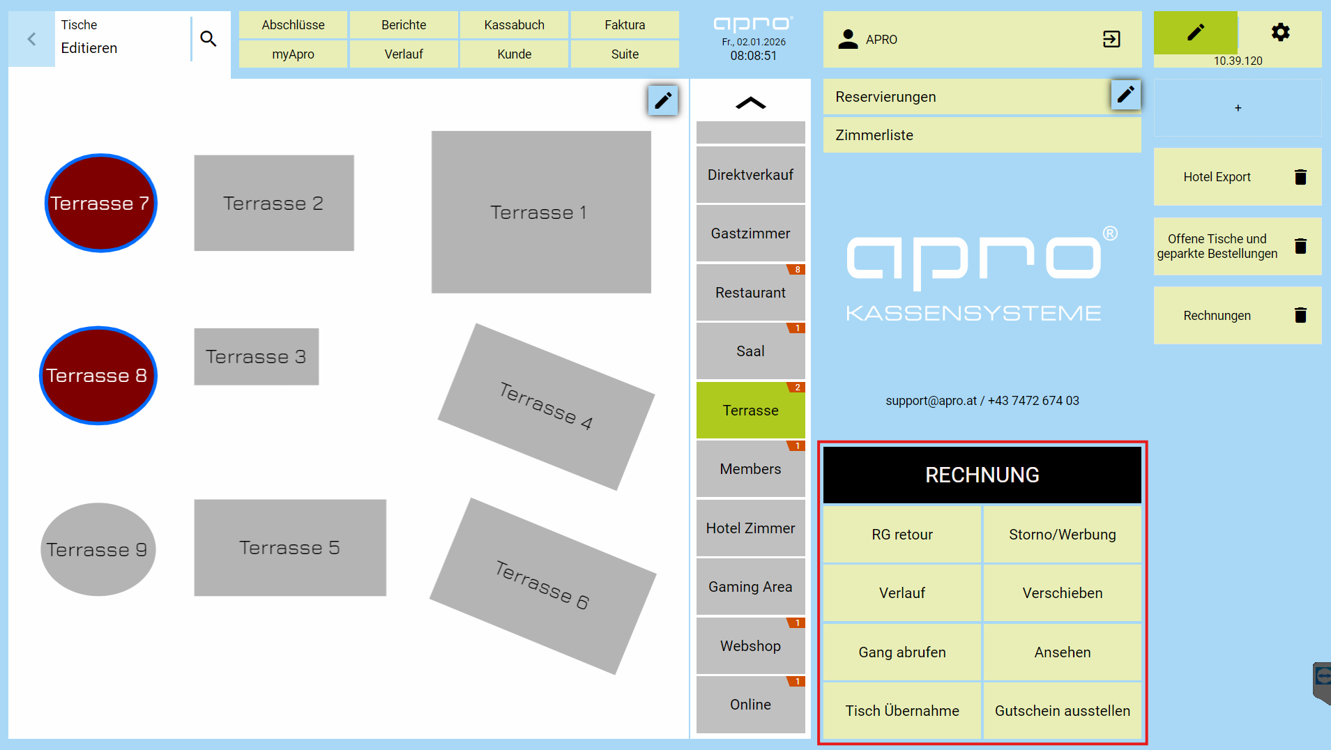Click the version number 10.39.120
The image size is (1331, 750).
point(1238,61)
